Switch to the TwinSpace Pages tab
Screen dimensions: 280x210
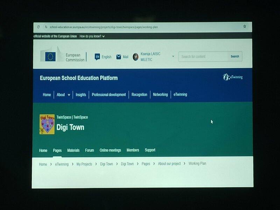(x=57, y=151)
